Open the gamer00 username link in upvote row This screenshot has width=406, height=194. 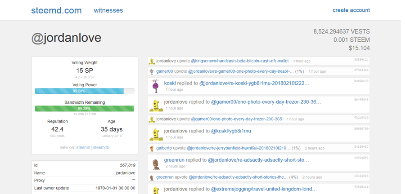[164, 71]
